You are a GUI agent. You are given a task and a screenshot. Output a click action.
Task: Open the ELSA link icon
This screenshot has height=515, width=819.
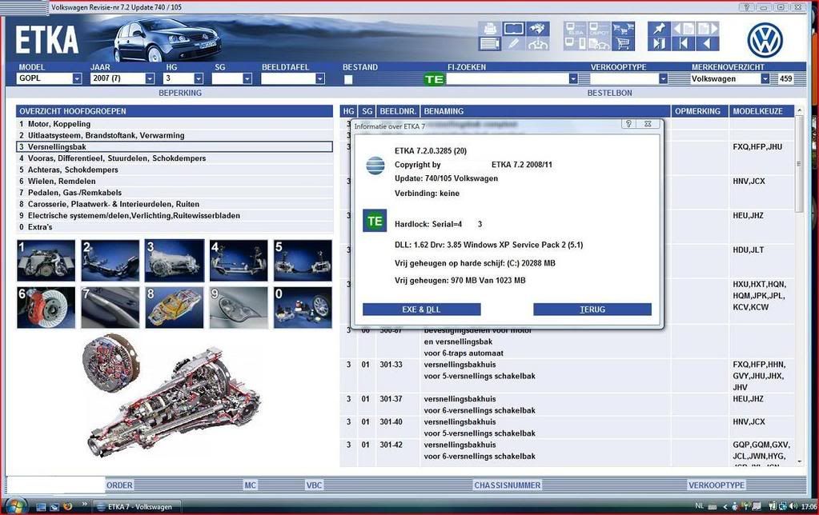click(575, 29)
